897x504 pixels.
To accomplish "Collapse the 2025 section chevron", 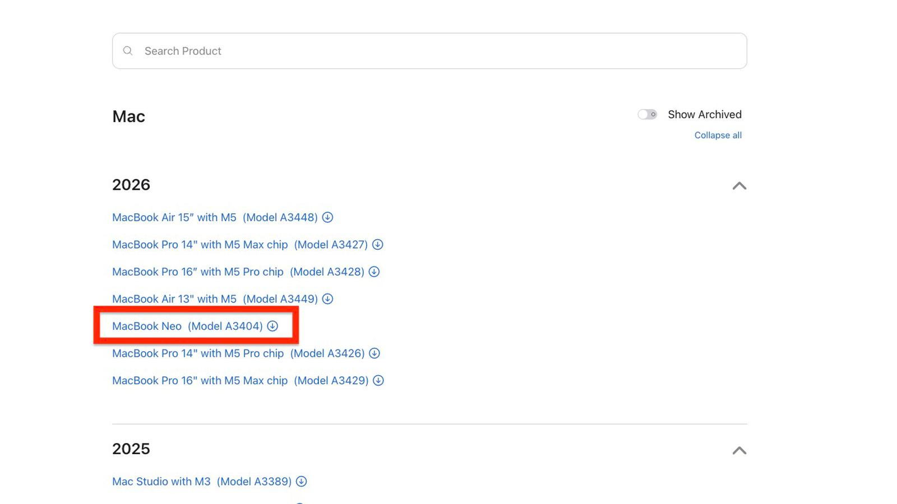I will click(739, 450).
